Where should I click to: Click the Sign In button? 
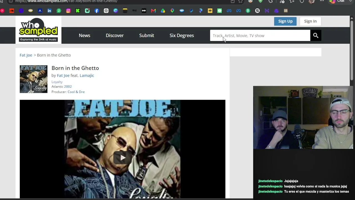(310, 21)
